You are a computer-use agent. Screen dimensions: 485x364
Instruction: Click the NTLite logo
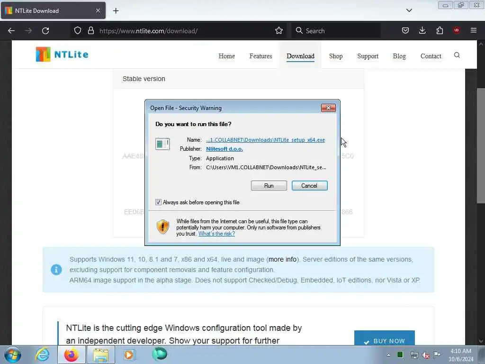pos(62,55)
